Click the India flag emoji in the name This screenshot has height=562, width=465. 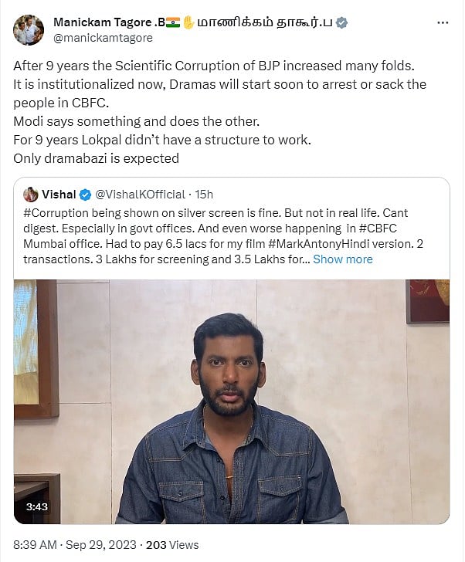173,23
